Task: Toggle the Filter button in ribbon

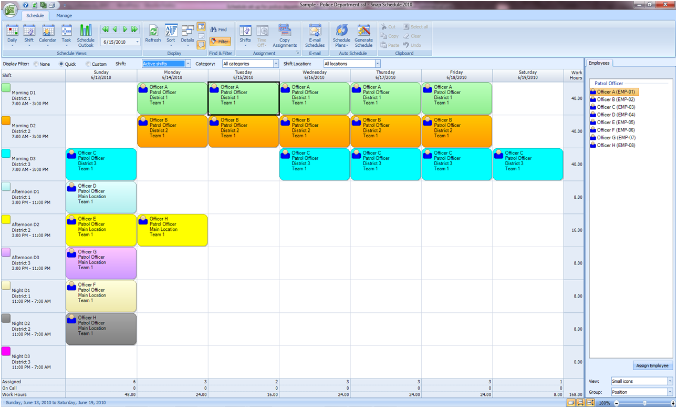Action: point(220,42)
